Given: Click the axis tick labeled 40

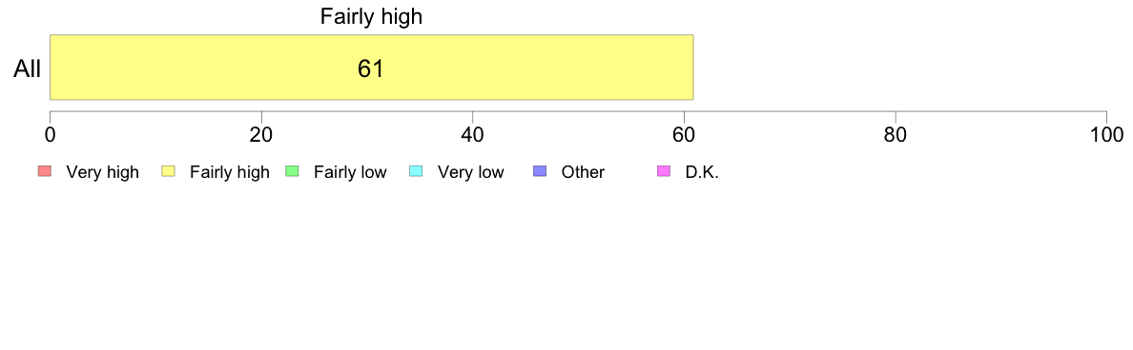Looking at the screenshot, I should click(x=473, y=134).
